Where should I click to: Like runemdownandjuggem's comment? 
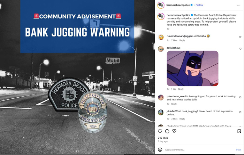[x=240, y=37]
